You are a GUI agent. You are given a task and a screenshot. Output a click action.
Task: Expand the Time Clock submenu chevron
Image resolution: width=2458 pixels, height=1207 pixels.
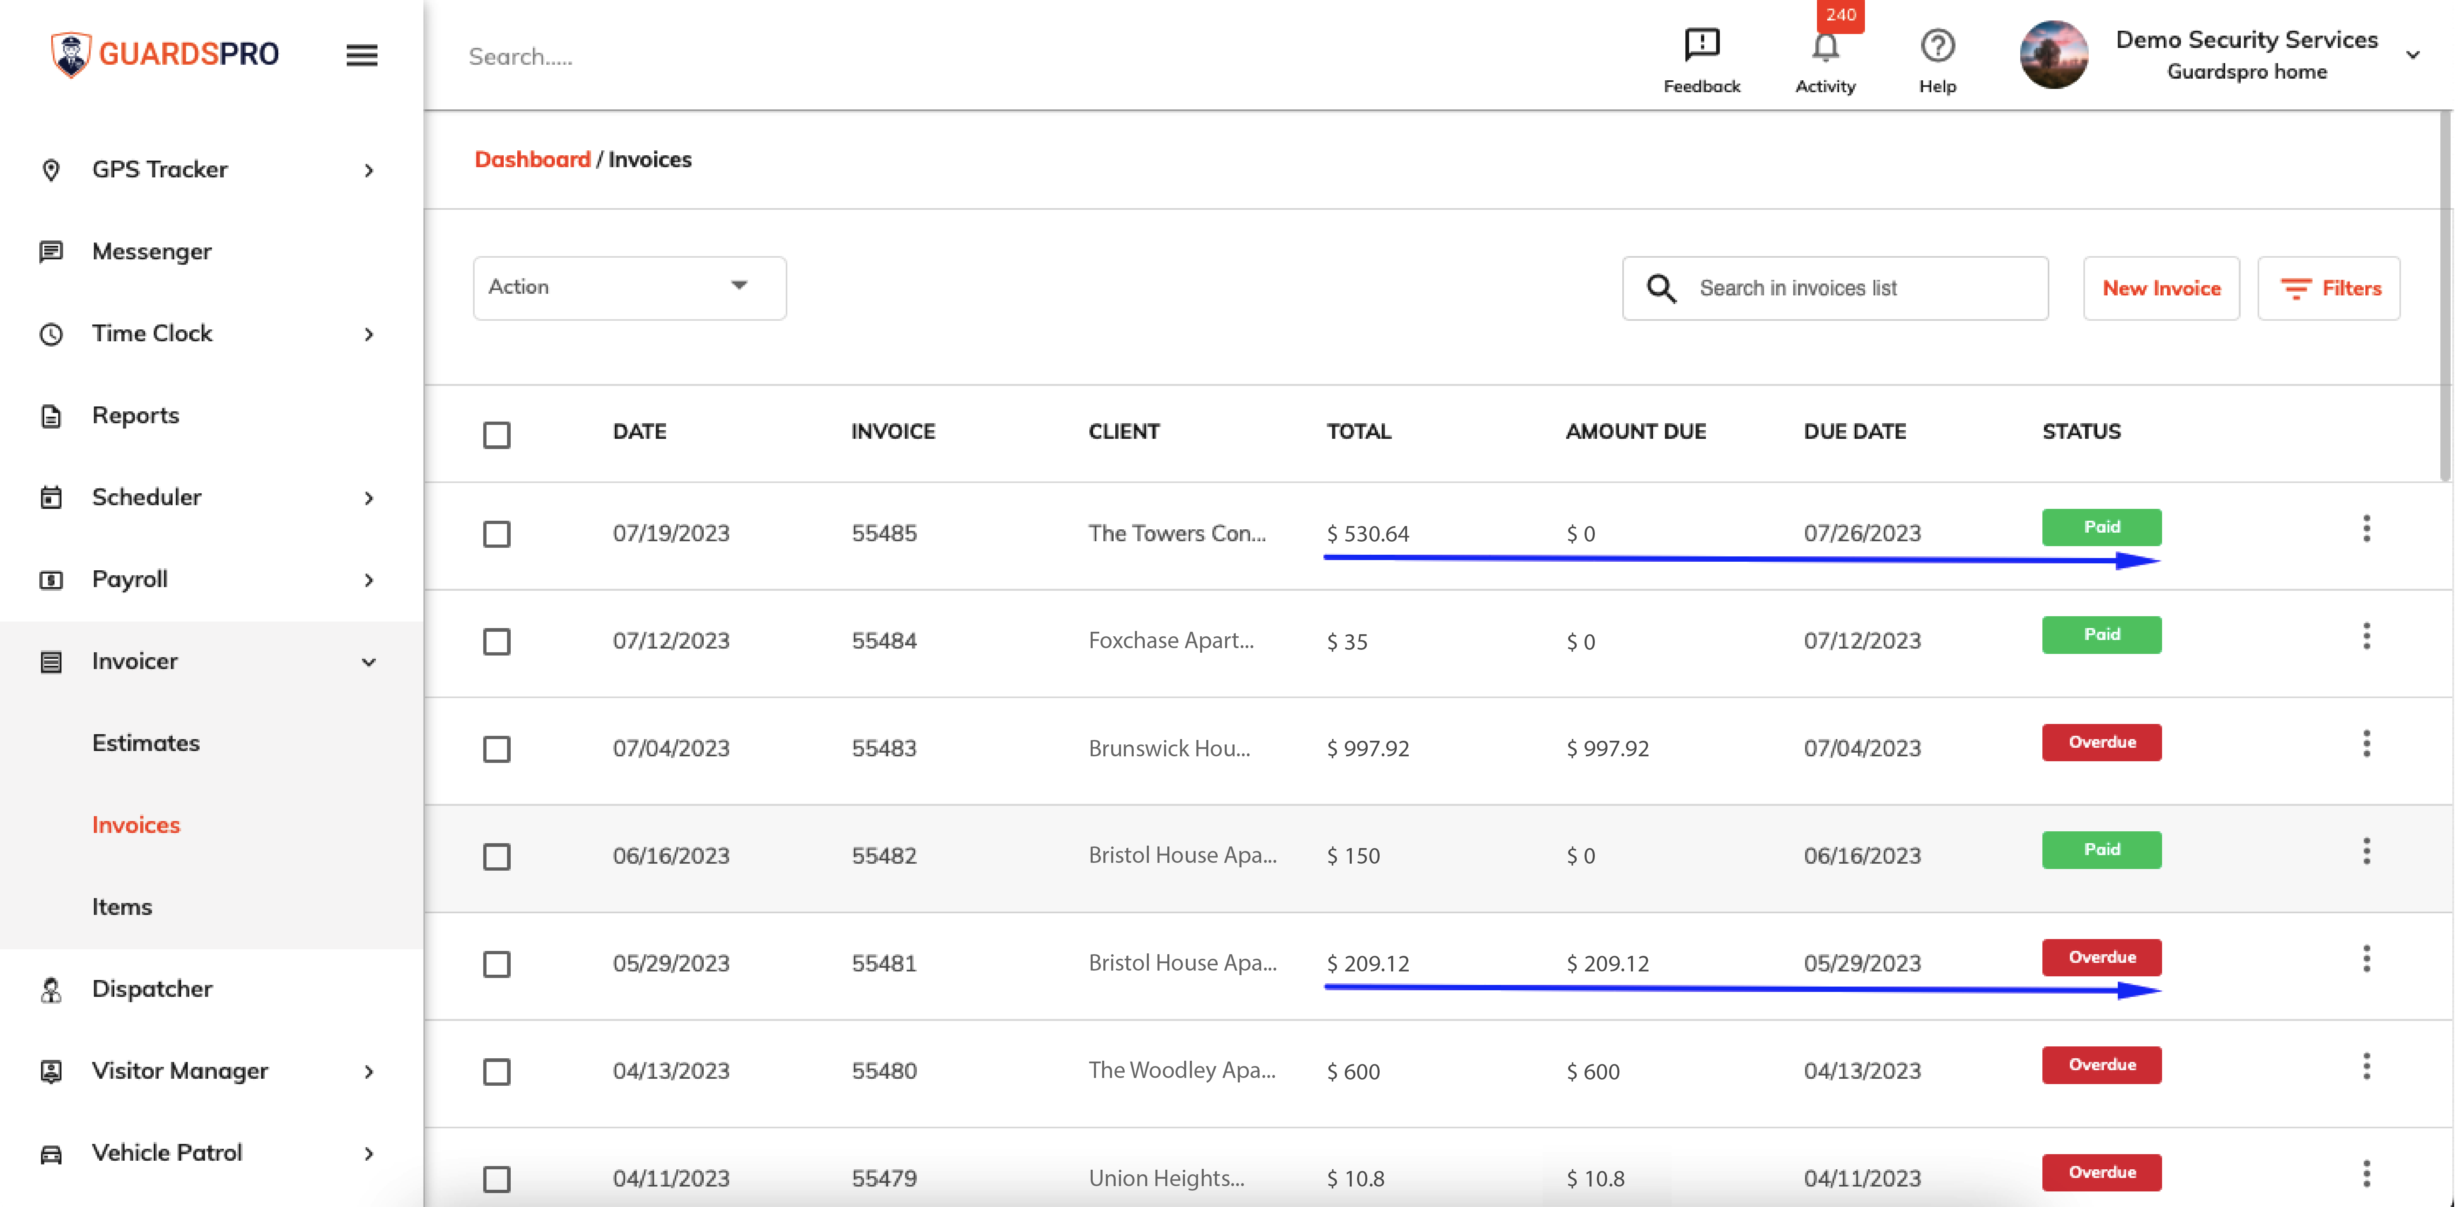point(368,335)
